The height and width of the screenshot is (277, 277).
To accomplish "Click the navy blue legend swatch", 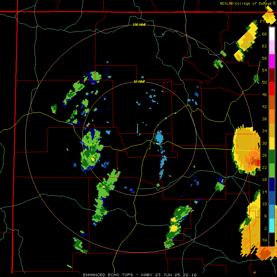I will tap(272, 184).
